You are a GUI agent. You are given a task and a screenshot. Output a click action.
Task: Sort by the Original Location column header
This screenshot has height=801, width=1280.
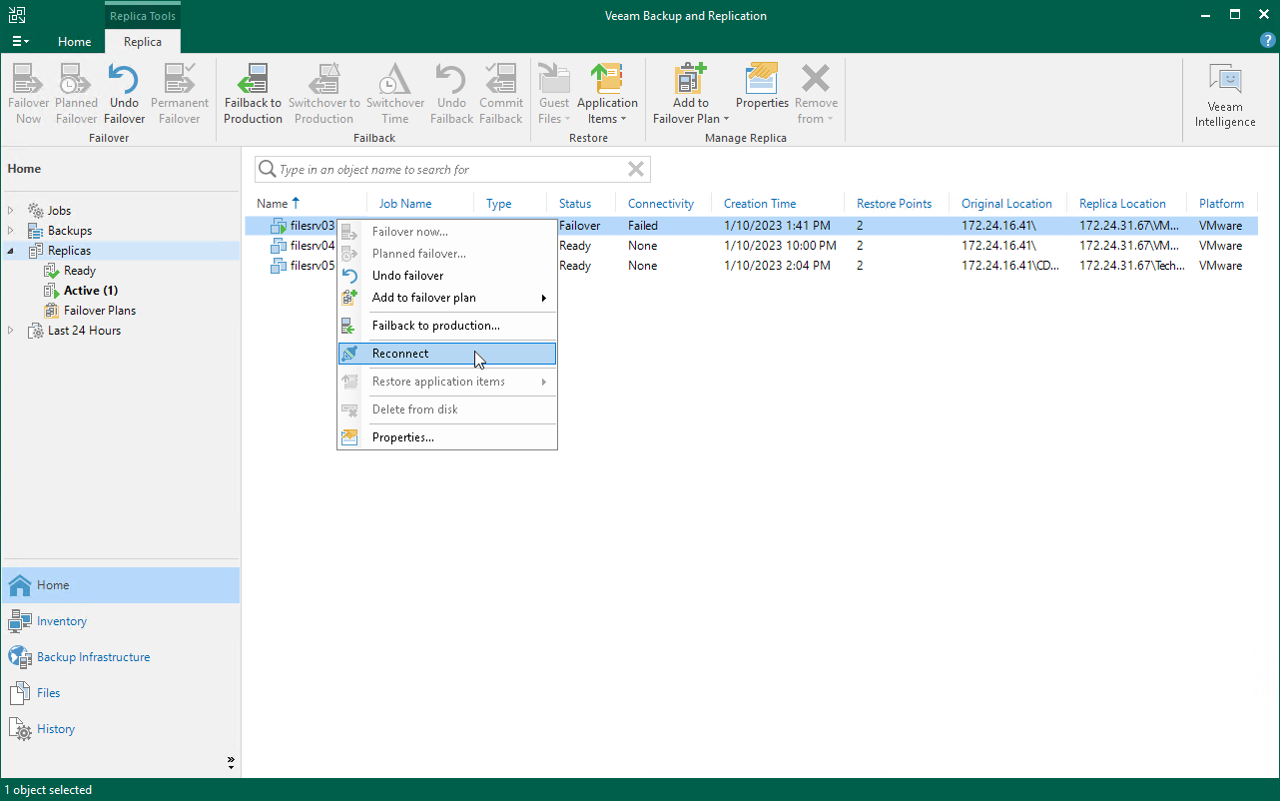(1007, 204)
